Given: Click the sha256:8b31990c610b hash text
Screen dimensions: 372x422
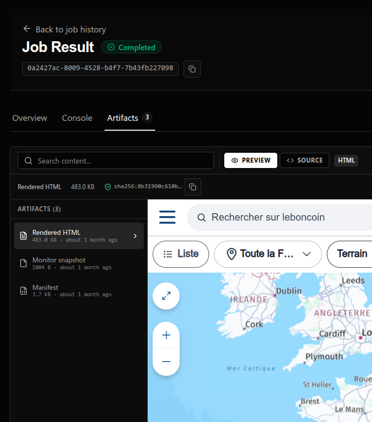Looking at the screenshot, I should click(148, 187).
